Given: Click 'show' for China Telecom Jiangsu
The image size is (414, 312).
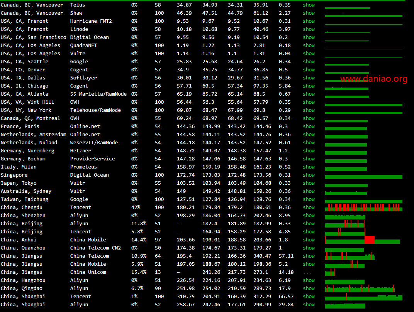Looking at the screenshot, I should 309,256.
